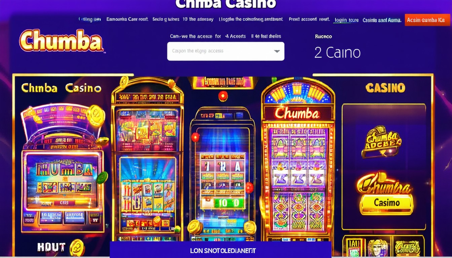Click the gold coin beside HOUT text
The height and width of the screenshot is (258, 452).
point(77,248)
